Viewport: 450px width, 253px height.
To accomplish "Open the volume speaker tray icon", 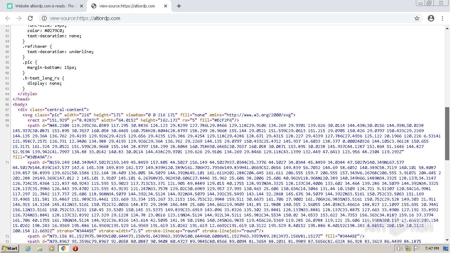I will click(400, 248).
